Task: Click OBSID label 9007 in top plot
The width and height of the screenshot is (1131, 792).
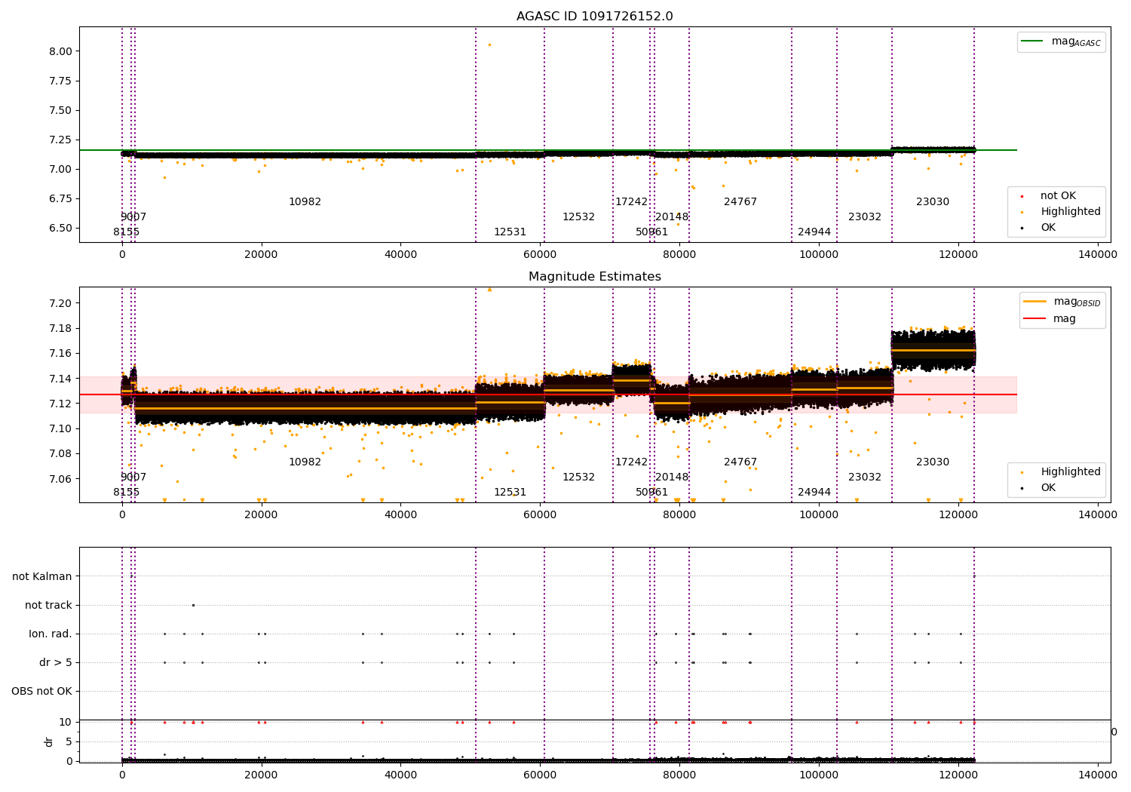Action: (133, 216)
